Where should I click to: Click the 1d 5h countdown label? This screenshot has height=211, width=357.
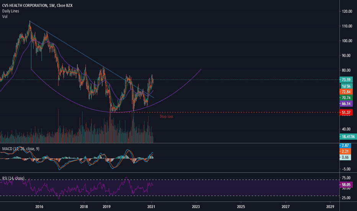[x=346, y=86]
